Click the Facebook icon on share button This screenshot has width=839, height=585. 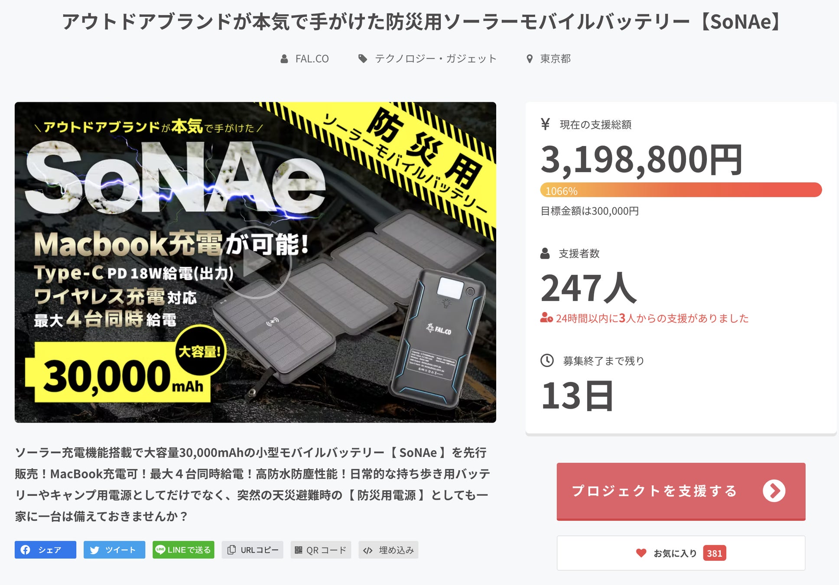pyautogui.click(x=26, y=550)
